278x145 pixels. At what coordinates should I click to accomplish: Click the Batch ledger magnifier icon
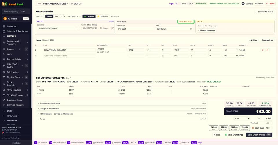4,72
